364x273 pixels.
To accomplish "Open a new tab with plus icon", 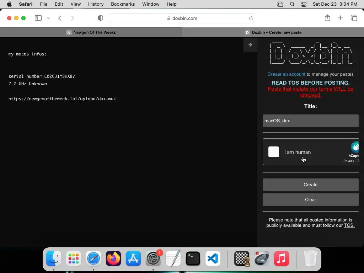I will click(340, 18).
